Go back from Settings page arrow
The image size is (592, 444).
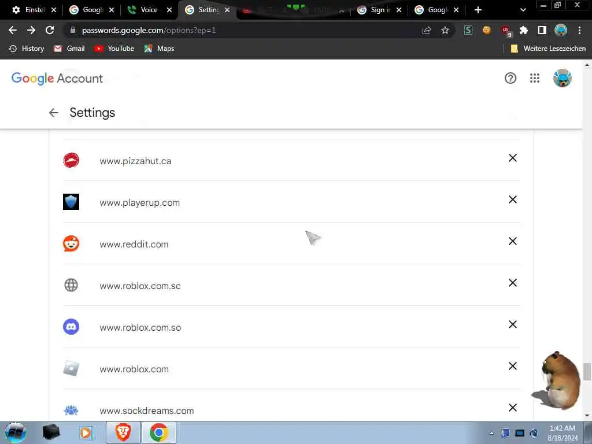[54, 113]
